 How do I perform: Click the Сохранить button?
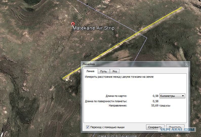[x=155, y=127]
